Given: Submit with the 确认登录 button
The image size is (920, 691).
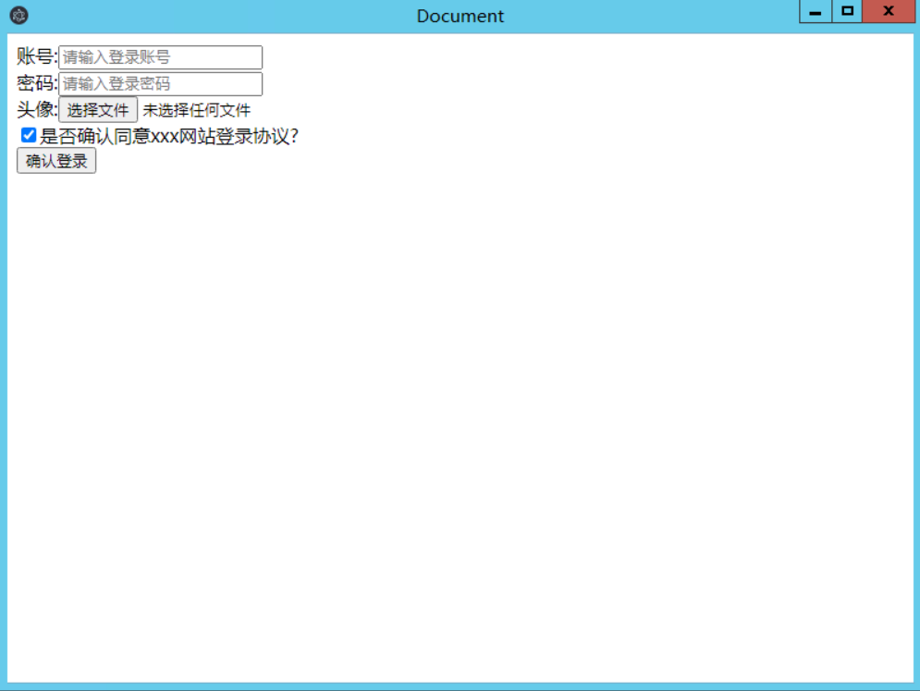Looking at the screenshot, I should 56,161.
